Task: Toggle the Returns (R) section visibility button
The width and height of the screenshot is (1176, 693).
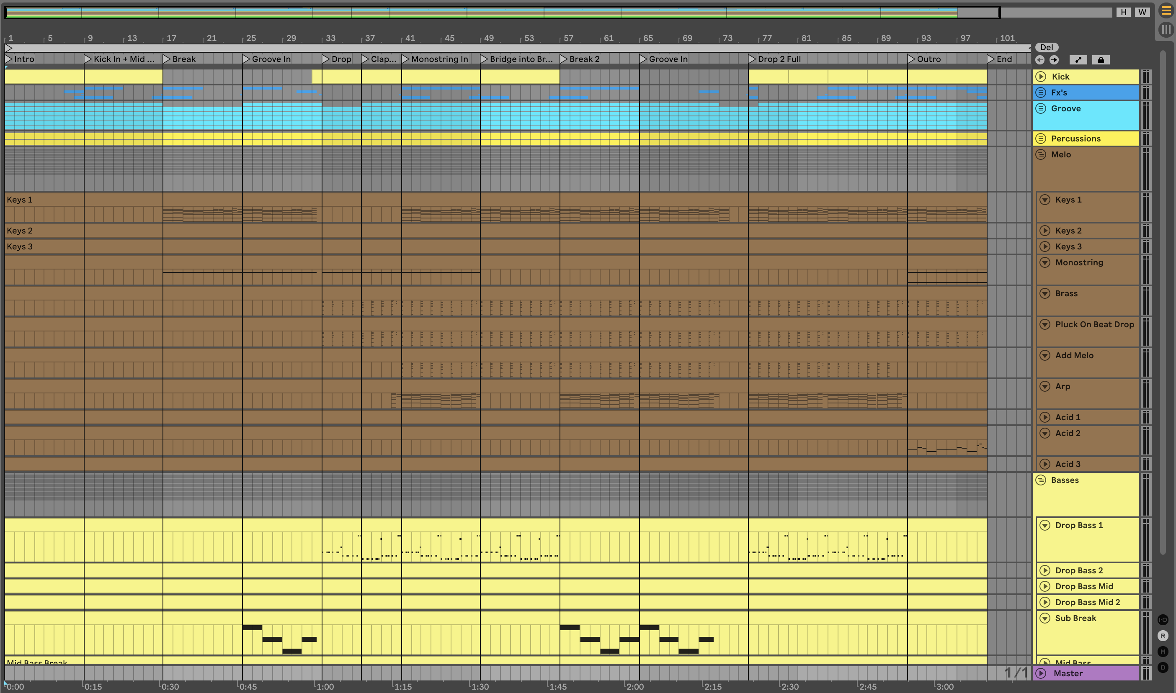Action: coord(1163,636)
